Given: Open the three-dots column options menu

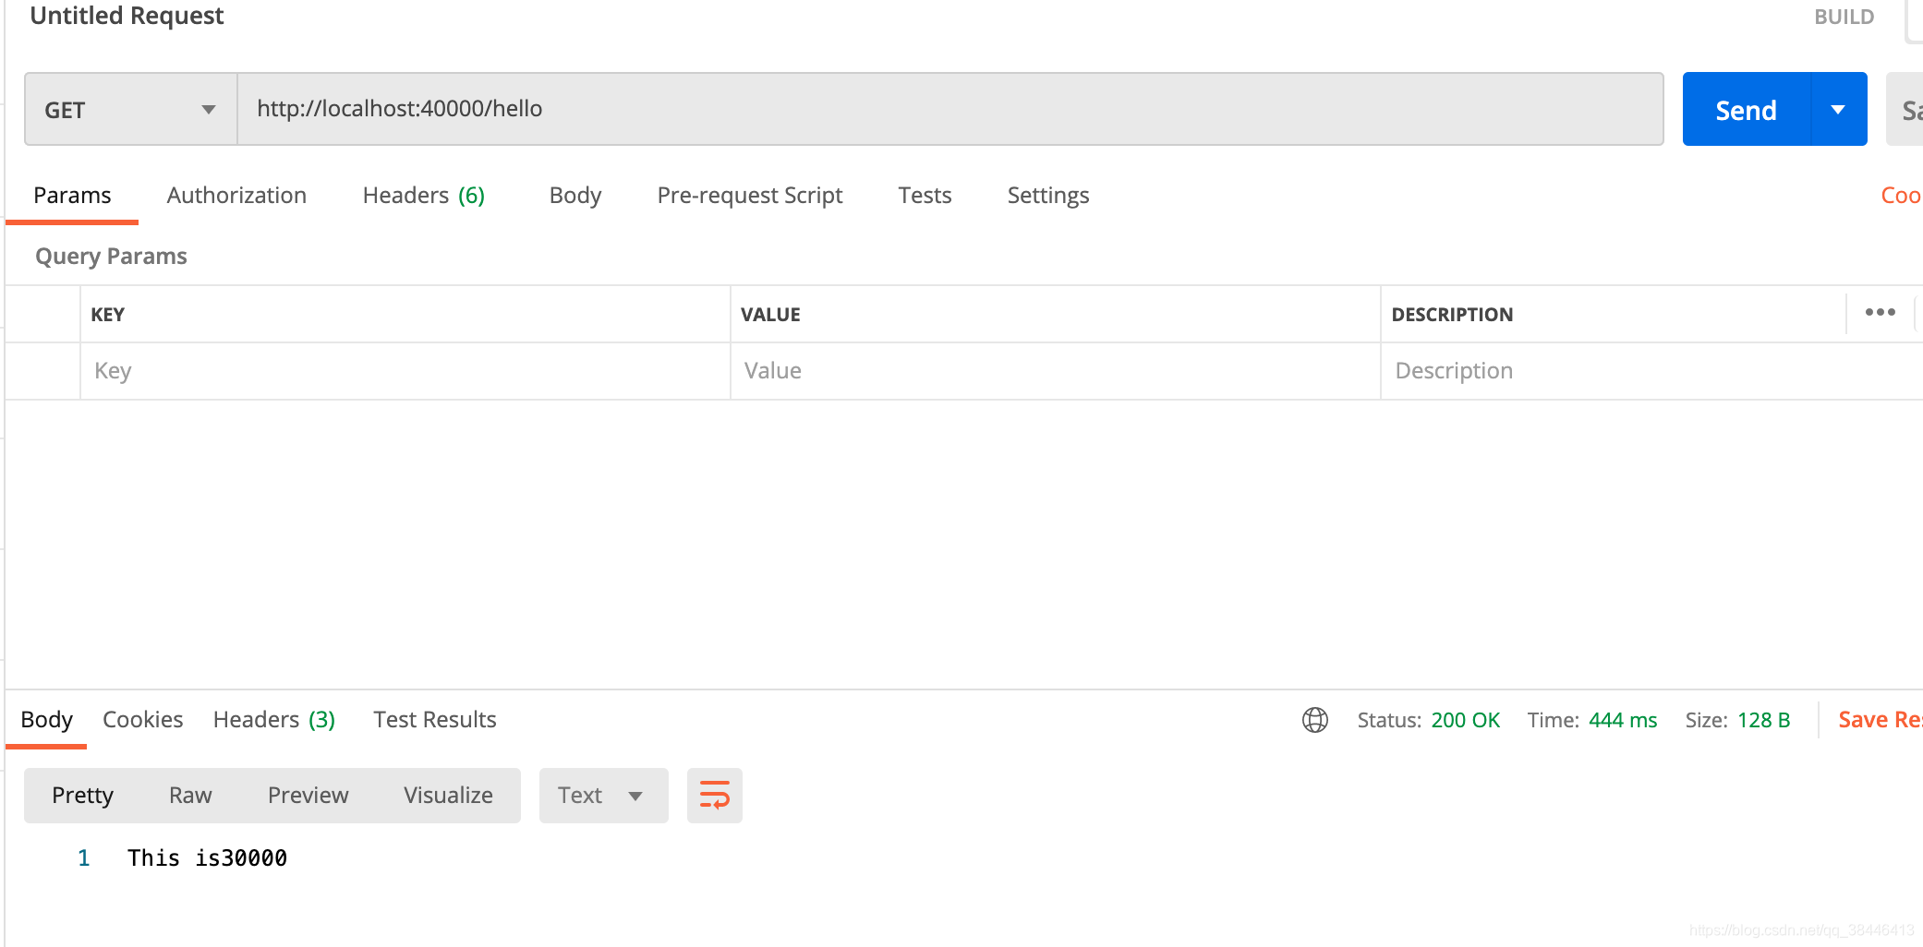Looking at the screenshot, I should 1880,313.
